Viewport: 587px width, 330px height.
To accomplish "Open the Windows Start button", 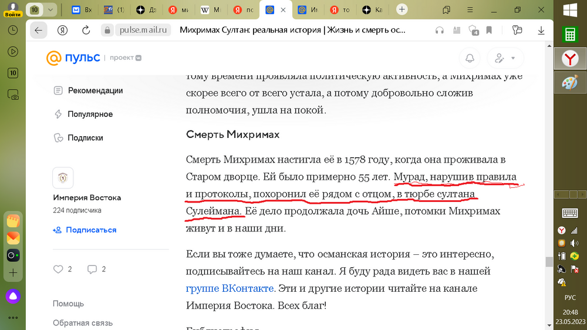I will click(x=570, y=11).
